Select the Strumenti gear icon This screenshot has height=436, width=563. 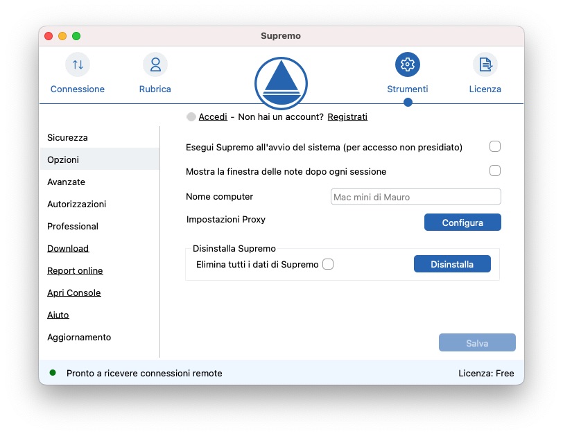point(408,65)
